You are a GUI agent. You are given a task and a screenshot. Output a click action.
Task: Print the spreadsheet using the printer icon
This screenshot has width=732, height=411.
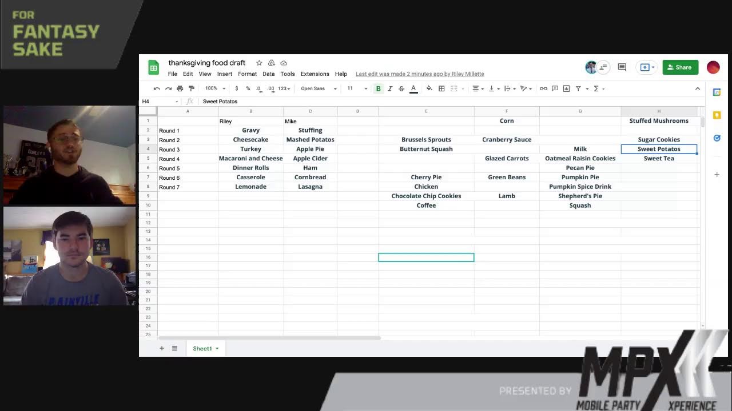pos(180,88)
